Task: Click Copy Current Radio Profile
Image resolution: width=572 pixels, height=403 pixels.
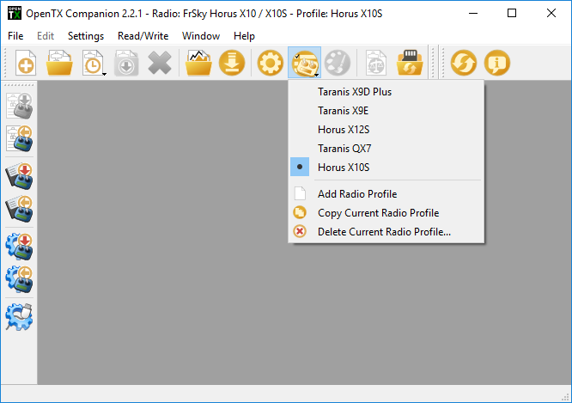Action: click(386, 213)
